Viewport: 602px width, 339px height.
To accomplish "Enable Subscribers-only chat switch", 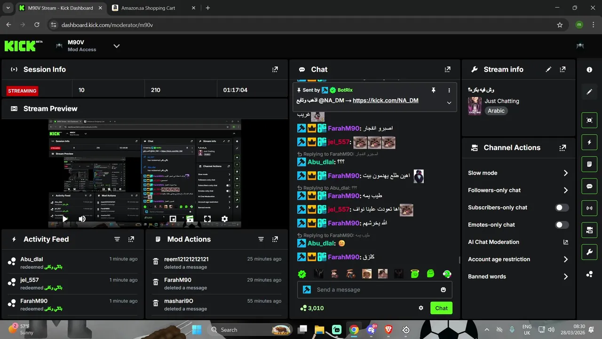I will click(562, 208).
